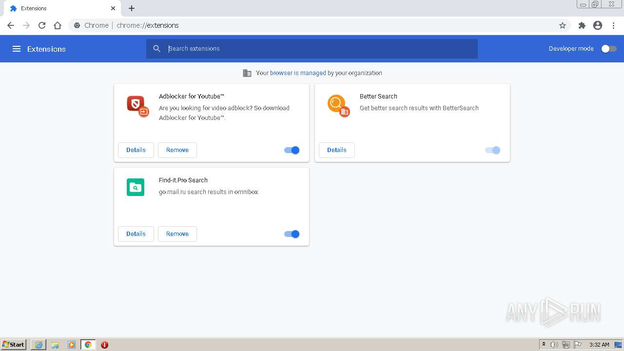Follow the 'browser is managed' link
The image size is (624, 351).
click(298, 73)
